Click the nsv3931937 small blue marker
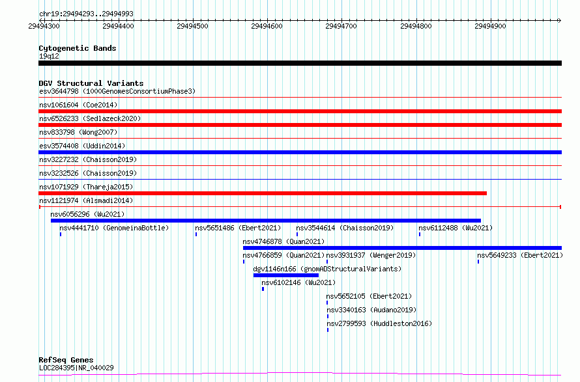Screen dimensions: 580x382 tap(327, 262)
